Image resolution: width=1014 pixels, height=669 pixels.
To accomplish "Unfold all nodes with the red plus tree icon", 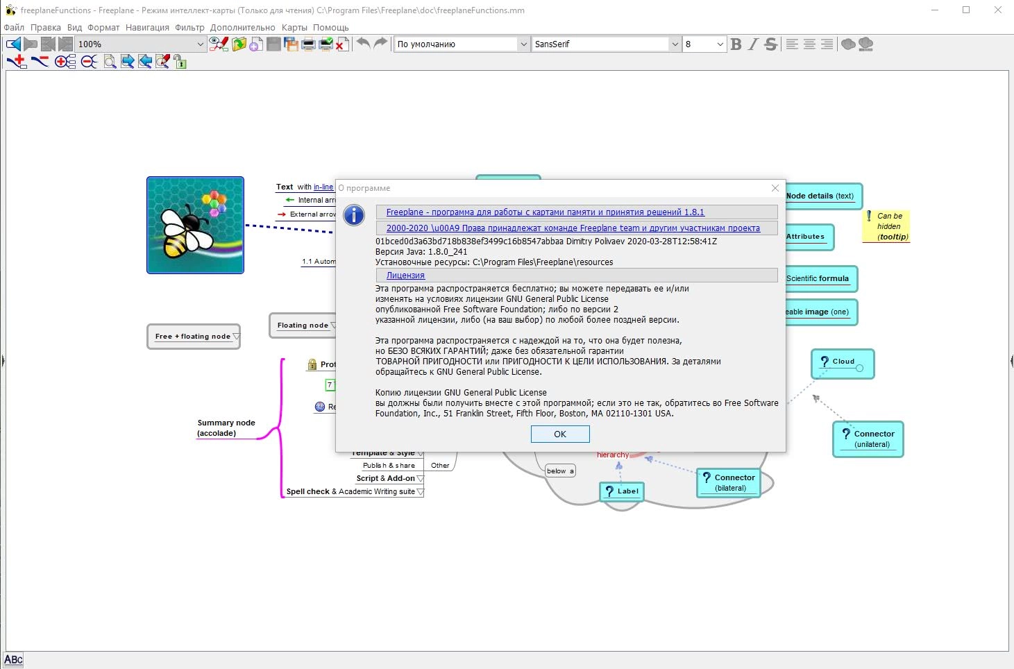I will click(65, 62).
